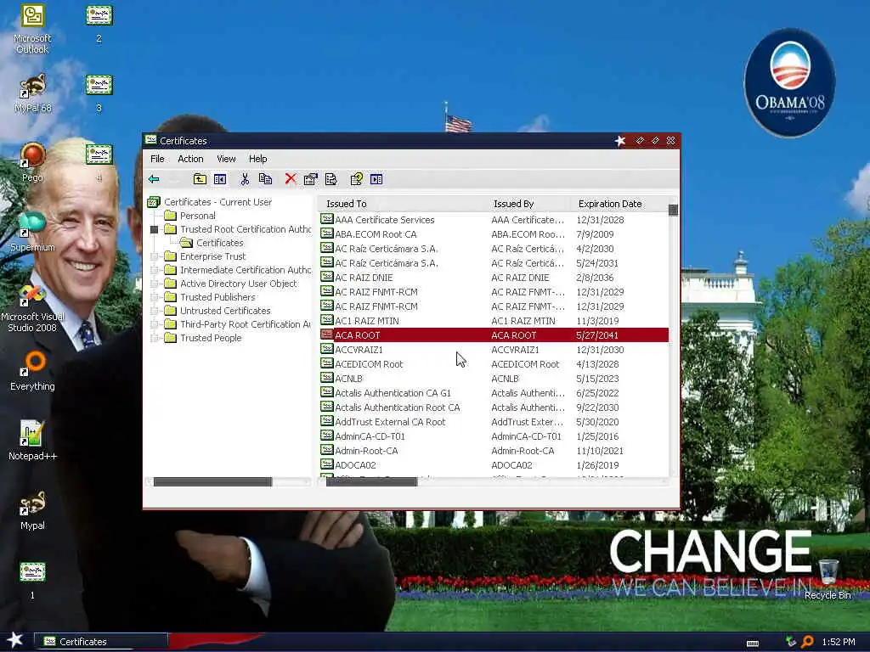Select highlighted ACA ROOT certificate

[494, 334]
